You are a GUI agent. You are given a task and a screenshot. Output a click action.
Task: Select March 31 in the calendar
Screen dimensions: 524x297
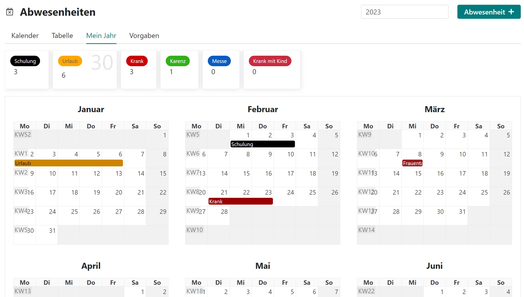click(456, 215)
